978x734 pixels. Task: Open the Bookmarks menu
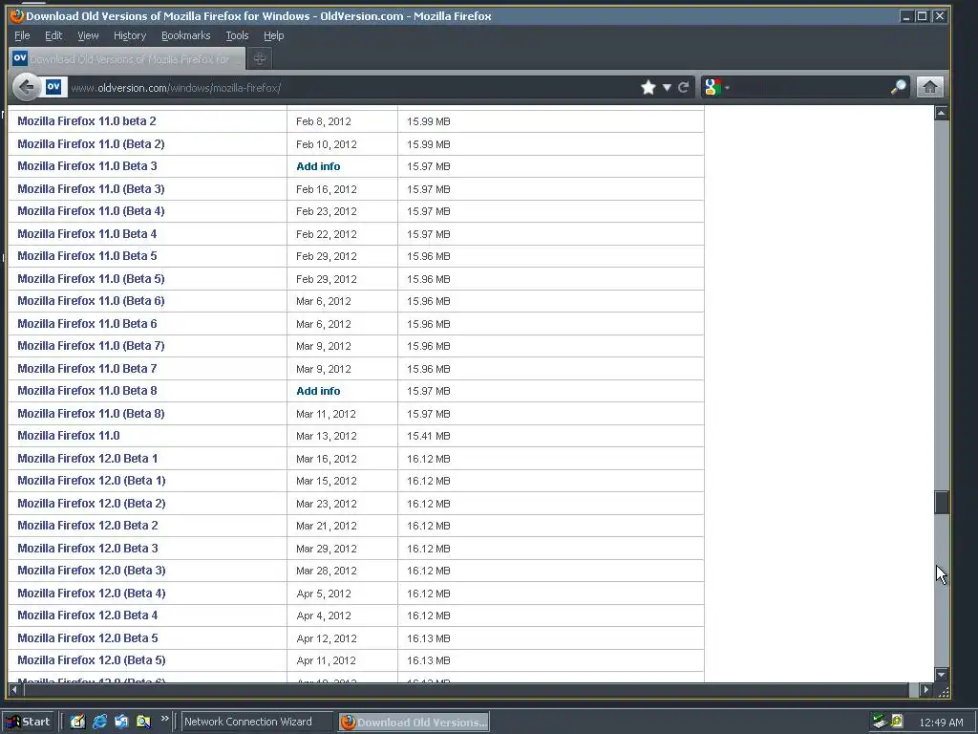click(186, 35)
